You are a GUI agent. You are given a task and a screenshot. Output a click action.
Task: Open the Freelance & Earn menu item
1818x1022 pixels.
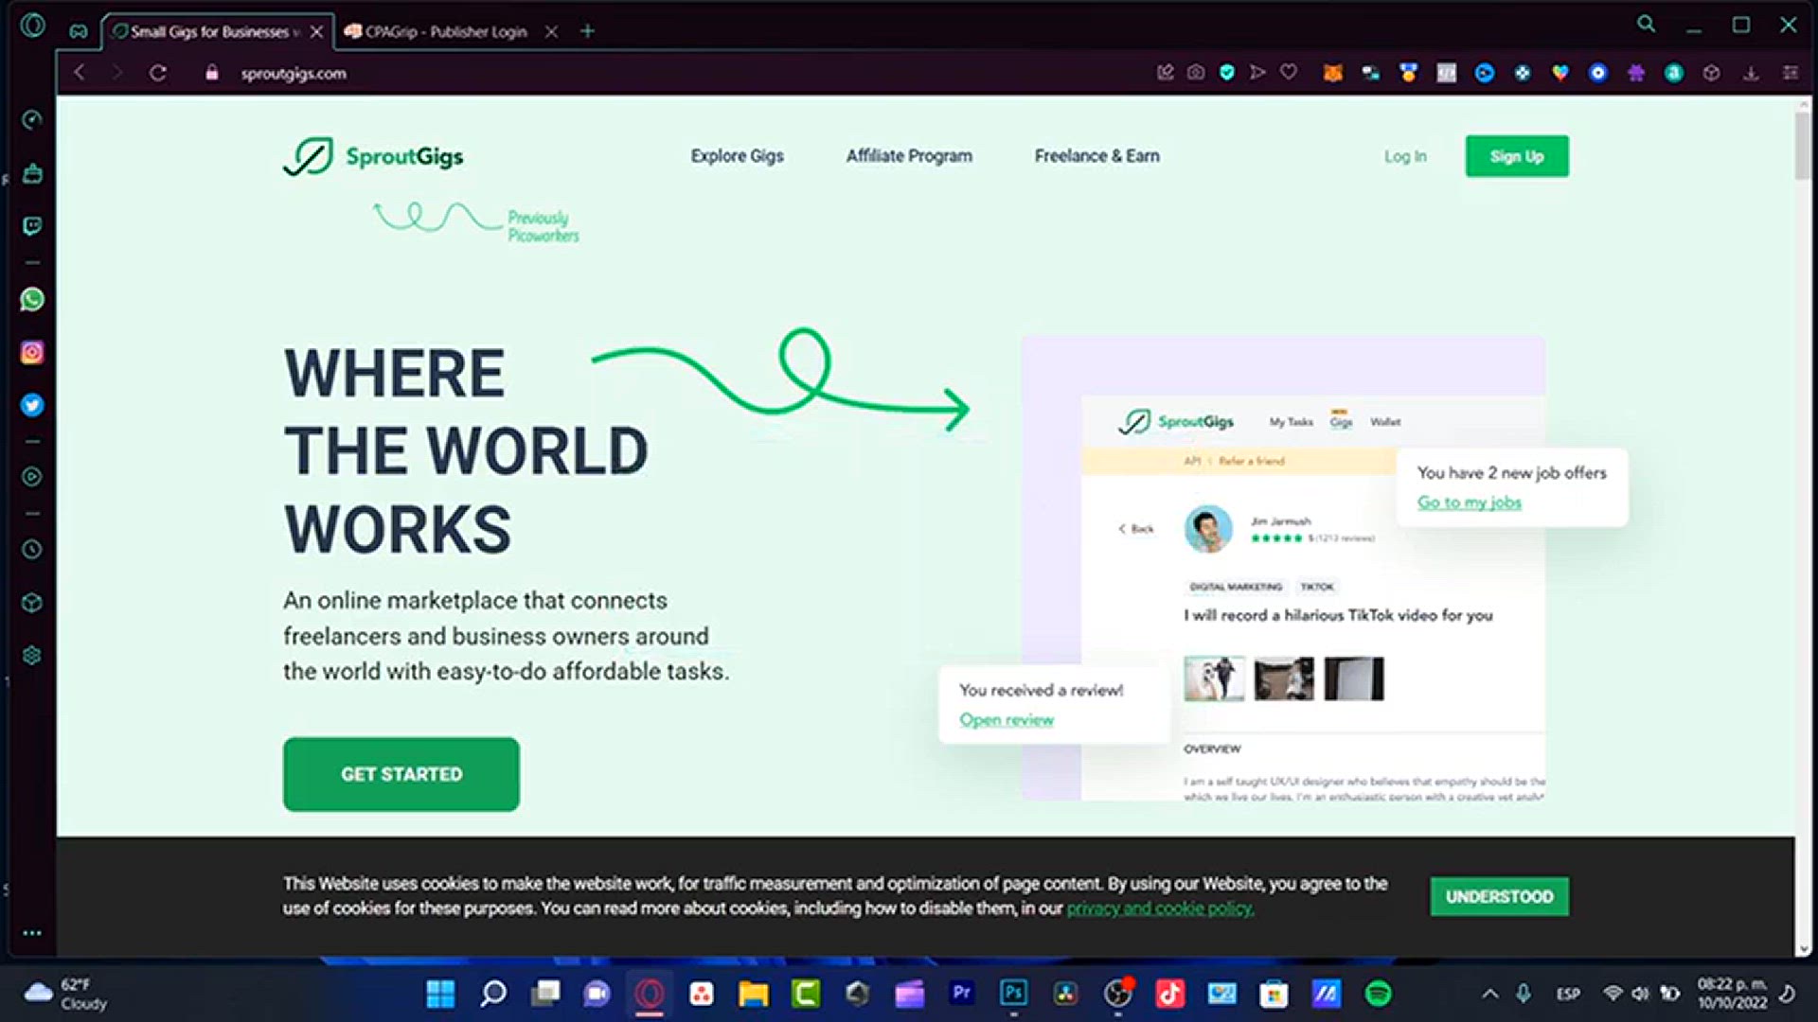click(x=1096, y=156)
